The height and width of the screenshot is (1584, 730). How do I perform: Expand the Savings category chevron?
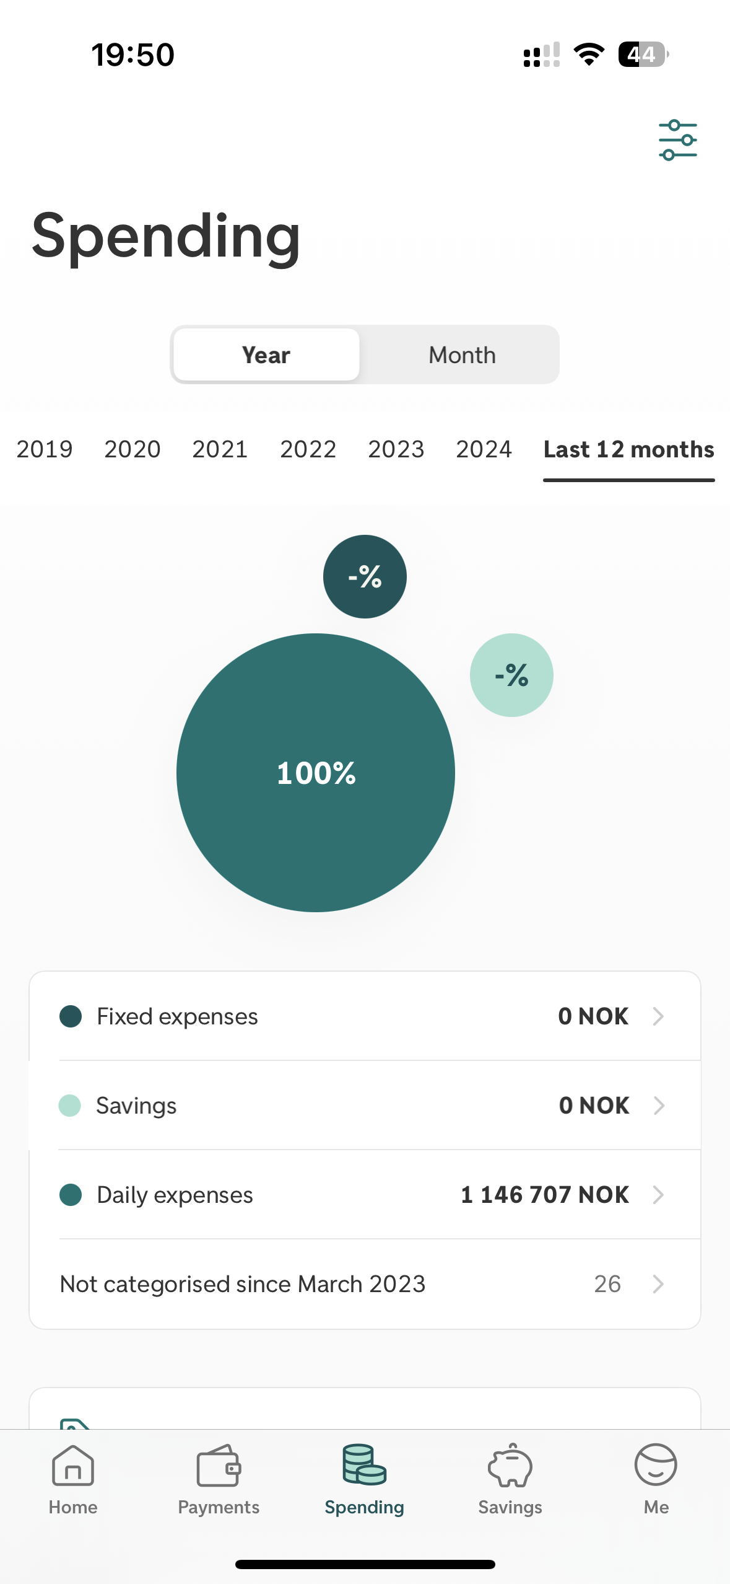point(658,1106)
